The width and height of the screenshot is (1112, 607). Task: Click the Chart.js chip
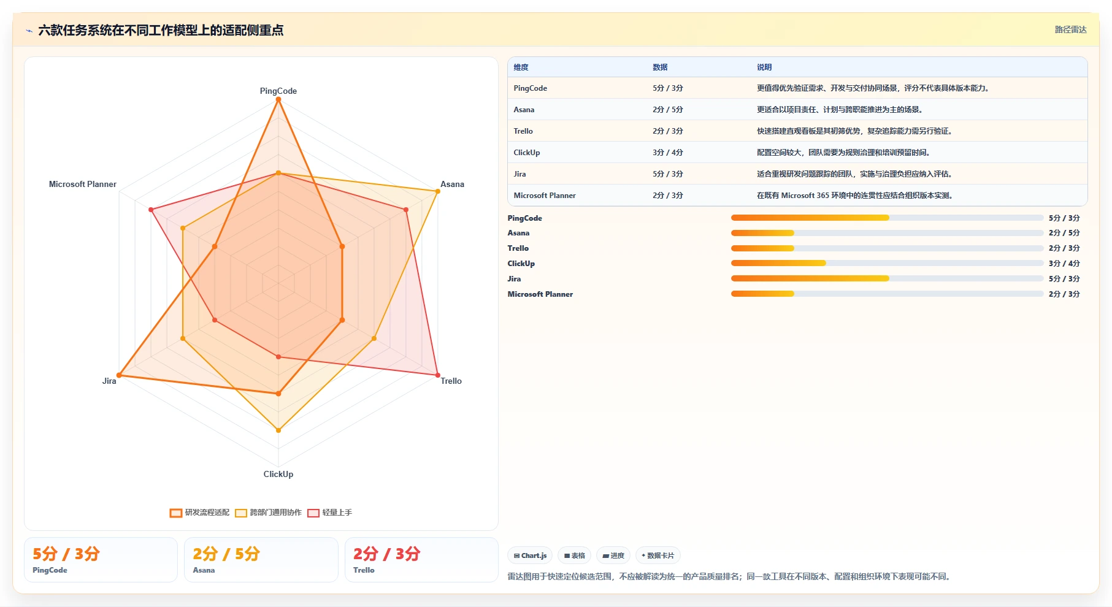click(x=530, y=555)
